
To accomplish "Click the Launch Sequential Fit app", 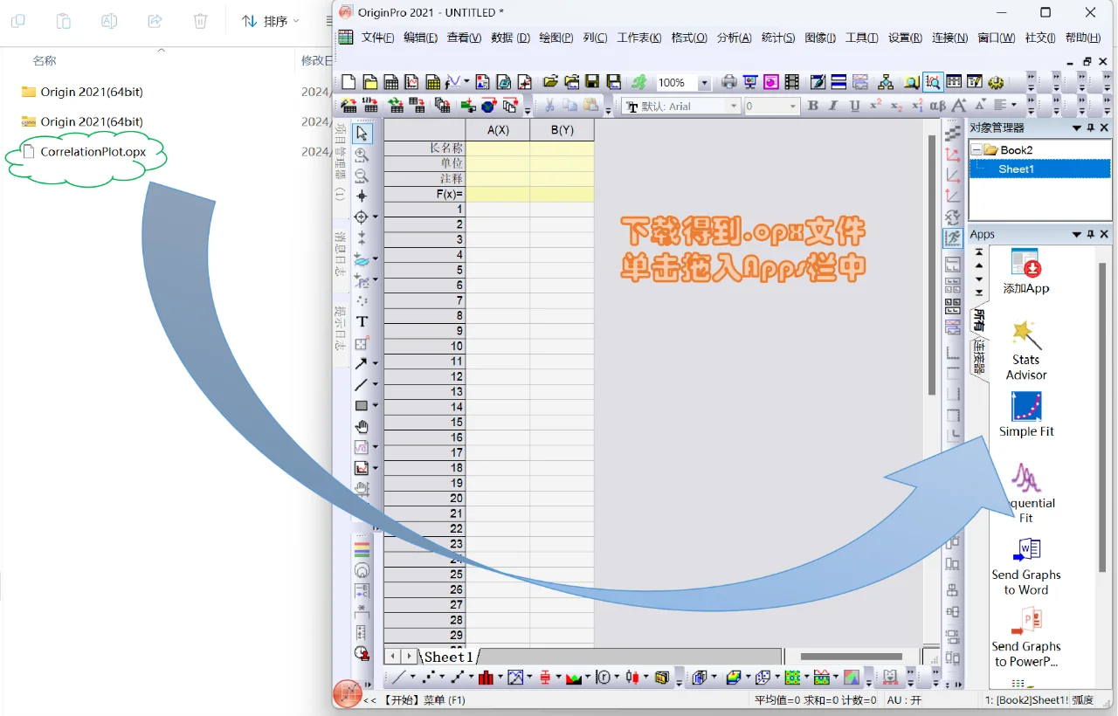I will point(1026,493).
